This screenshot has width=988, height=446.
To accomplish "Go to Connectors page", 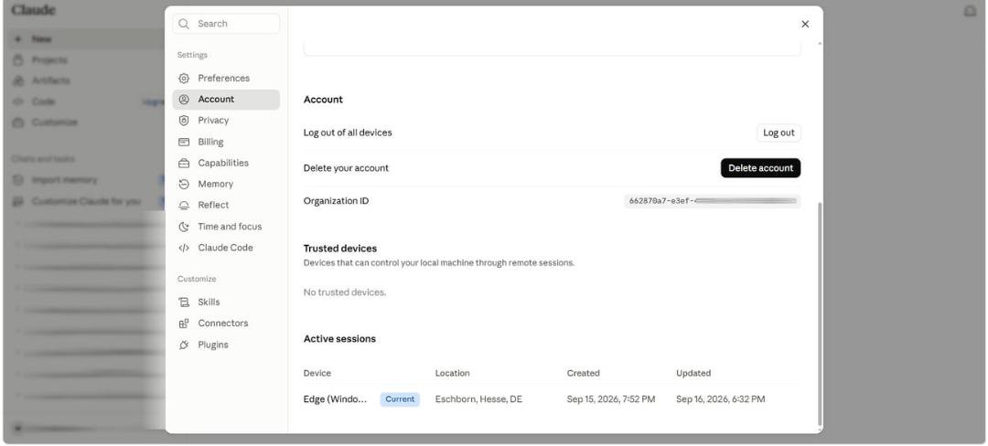I will [226, 324].
